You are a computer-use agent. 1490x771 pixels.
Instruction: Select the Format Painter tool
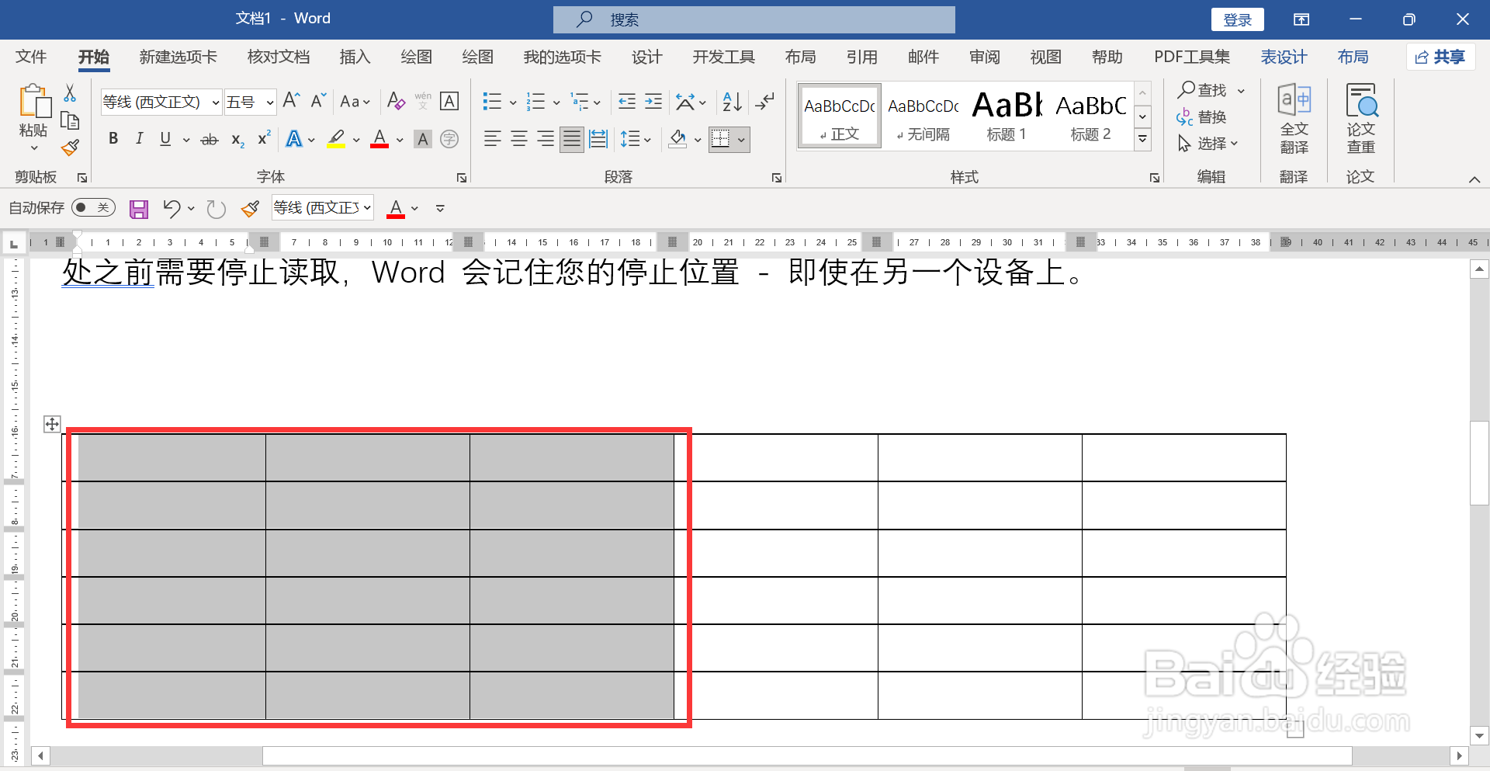tap(69, 147)
